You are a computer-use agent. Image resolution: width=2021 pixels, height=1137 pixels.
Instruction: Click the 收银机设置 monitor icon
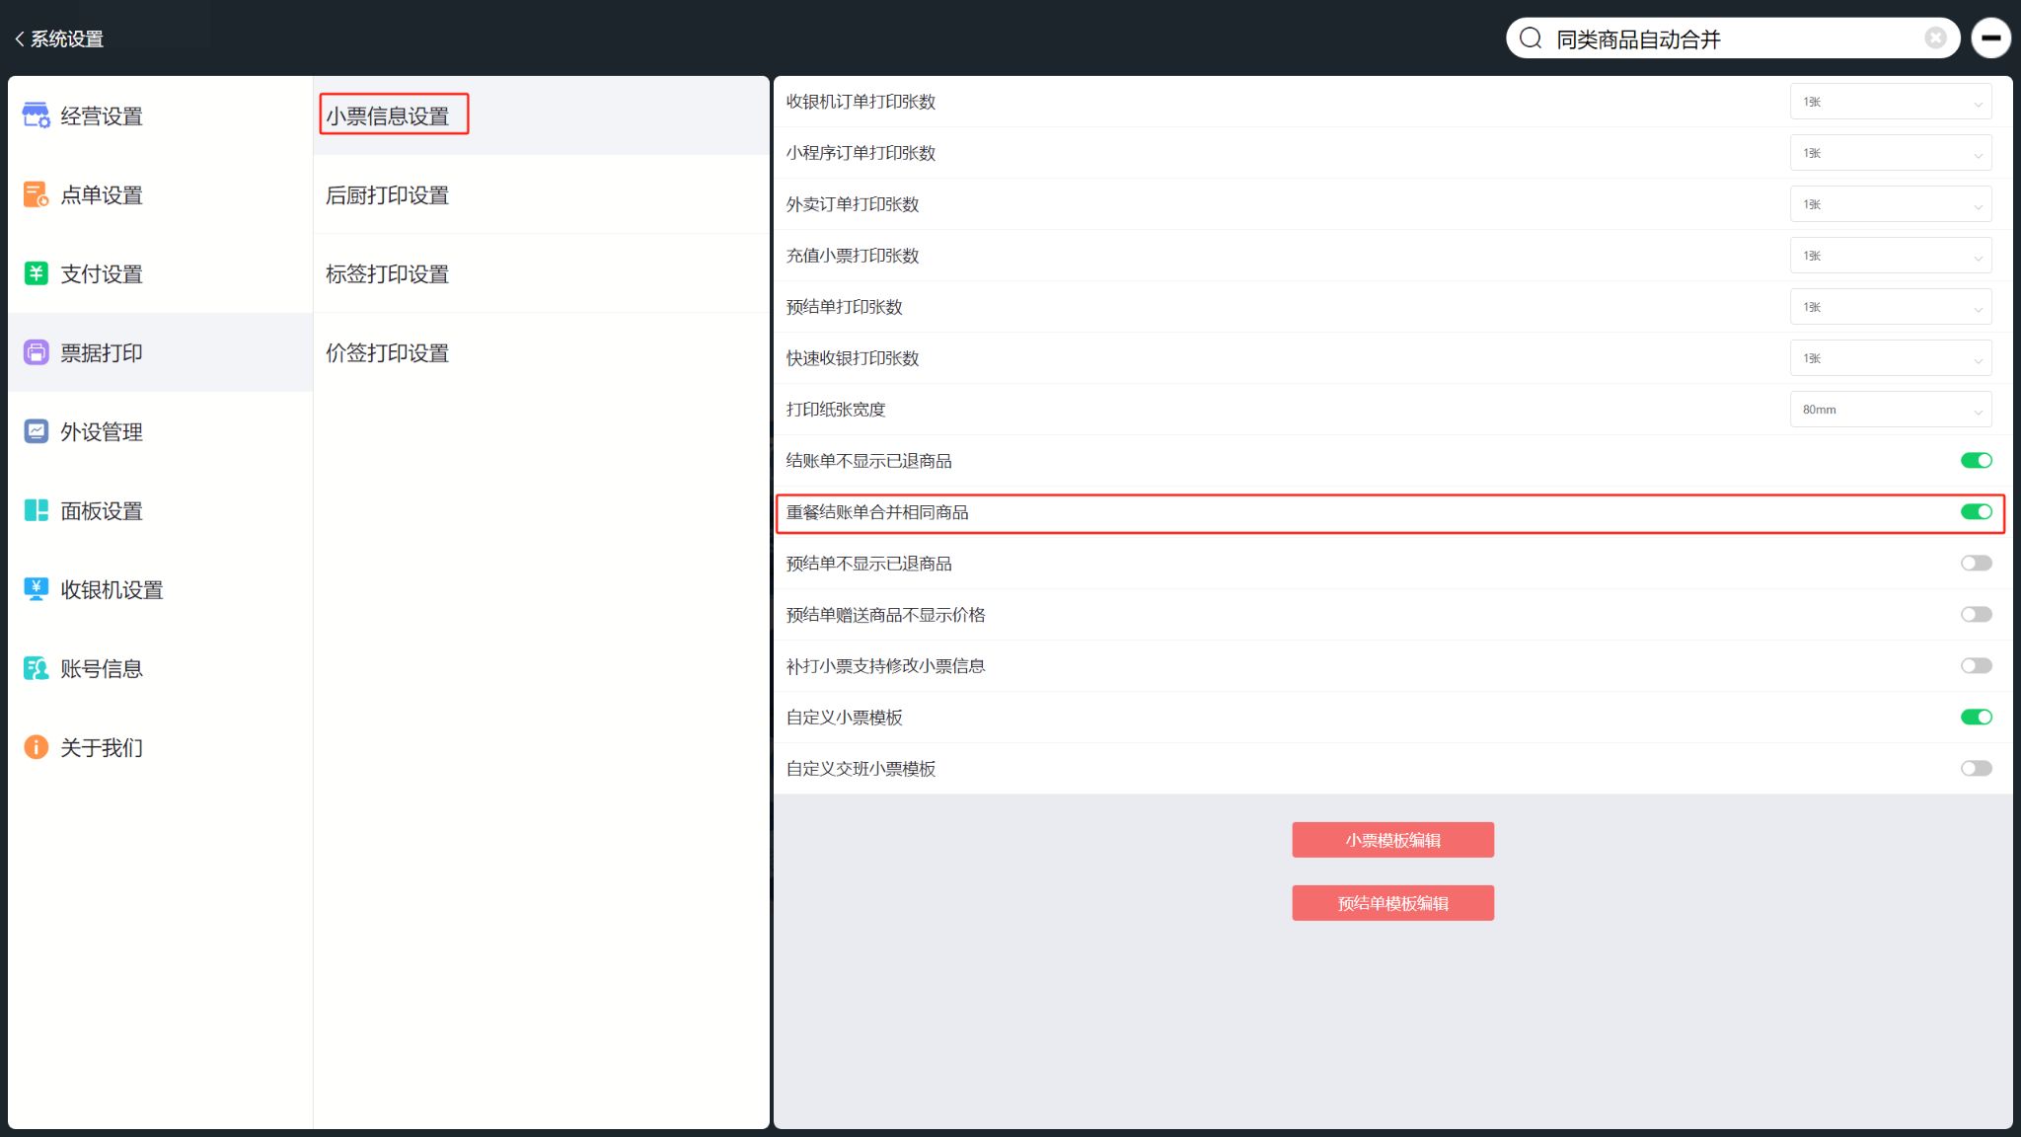pos(37,589)
